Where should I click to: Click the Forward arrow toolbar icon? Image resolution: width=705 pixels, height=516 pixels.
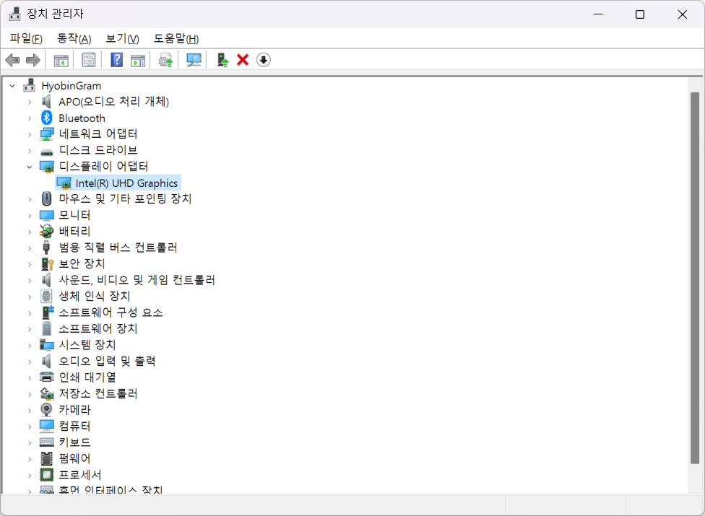33,60
